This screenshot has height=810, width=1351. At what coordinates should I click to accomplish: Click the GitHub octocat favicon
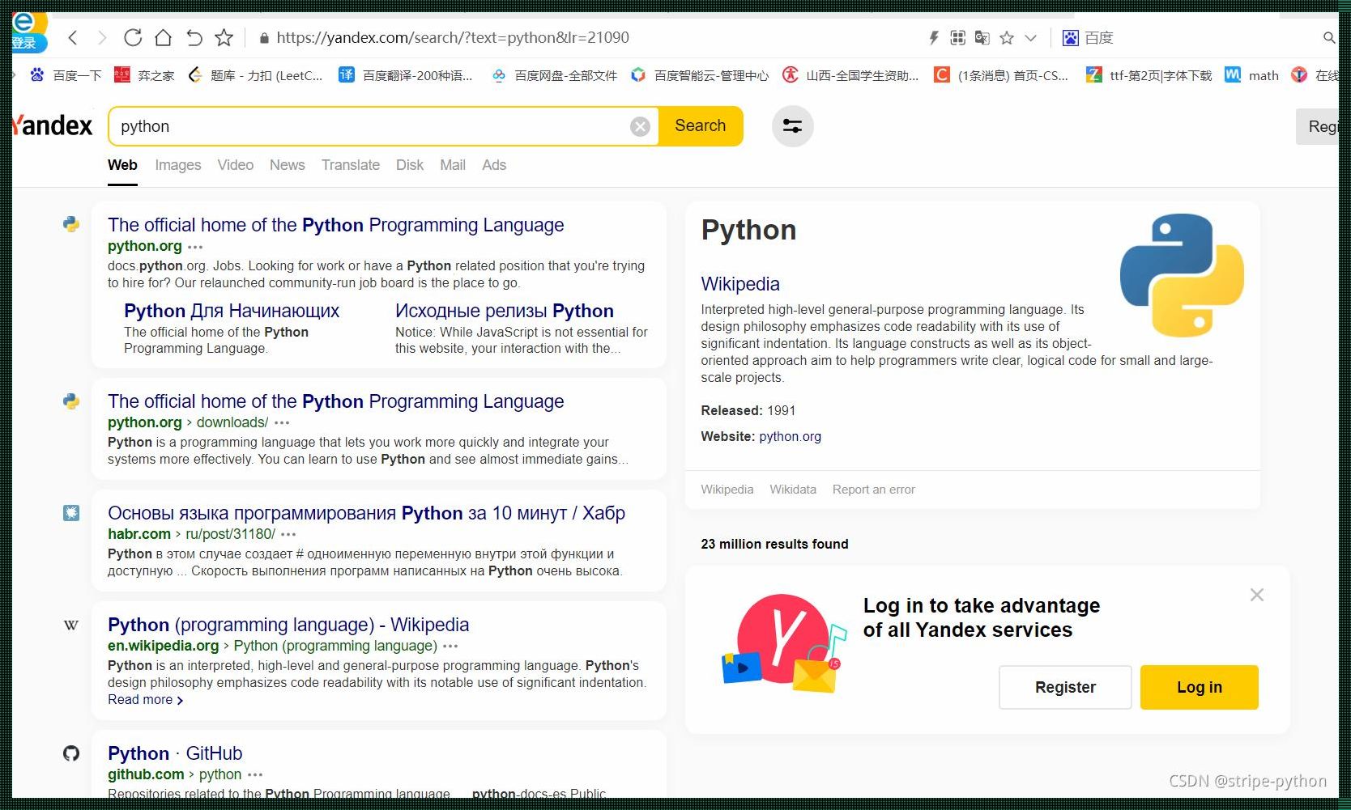71,753
